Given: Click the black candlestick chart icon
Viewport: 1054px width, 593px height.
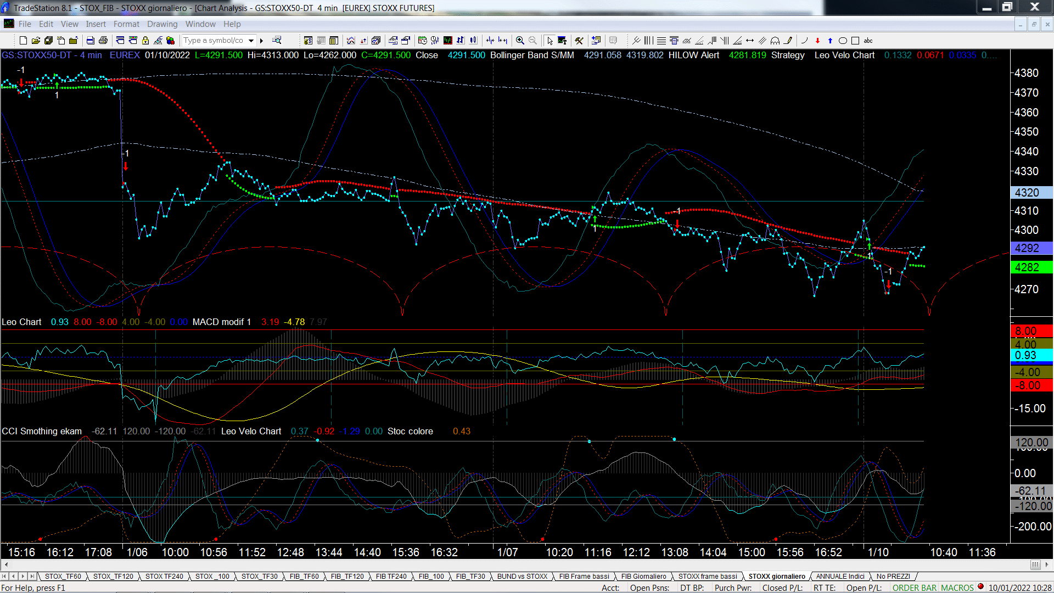Looking at the screenshot, I should pyautogui.click(x=448, y=41).
